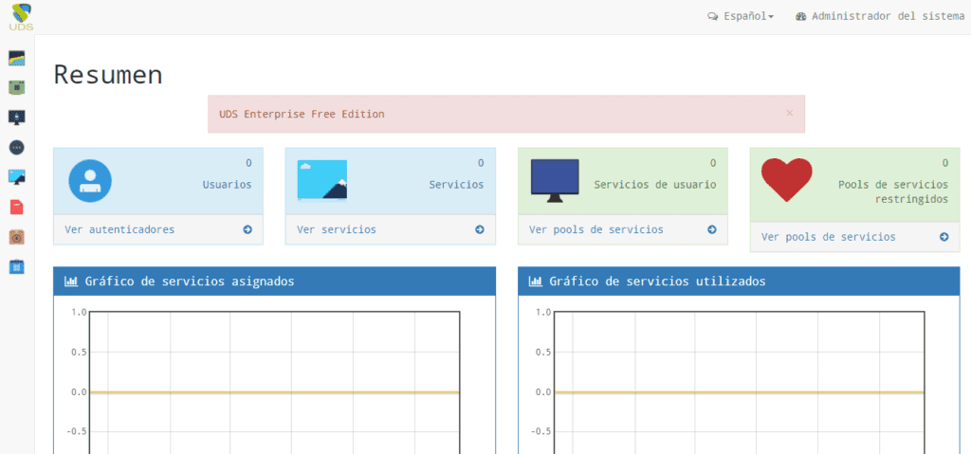Image resolution: width=971 pixels, height=454 pixels.
Task: Follow the Ver servicios link
Action: (337, 229)
